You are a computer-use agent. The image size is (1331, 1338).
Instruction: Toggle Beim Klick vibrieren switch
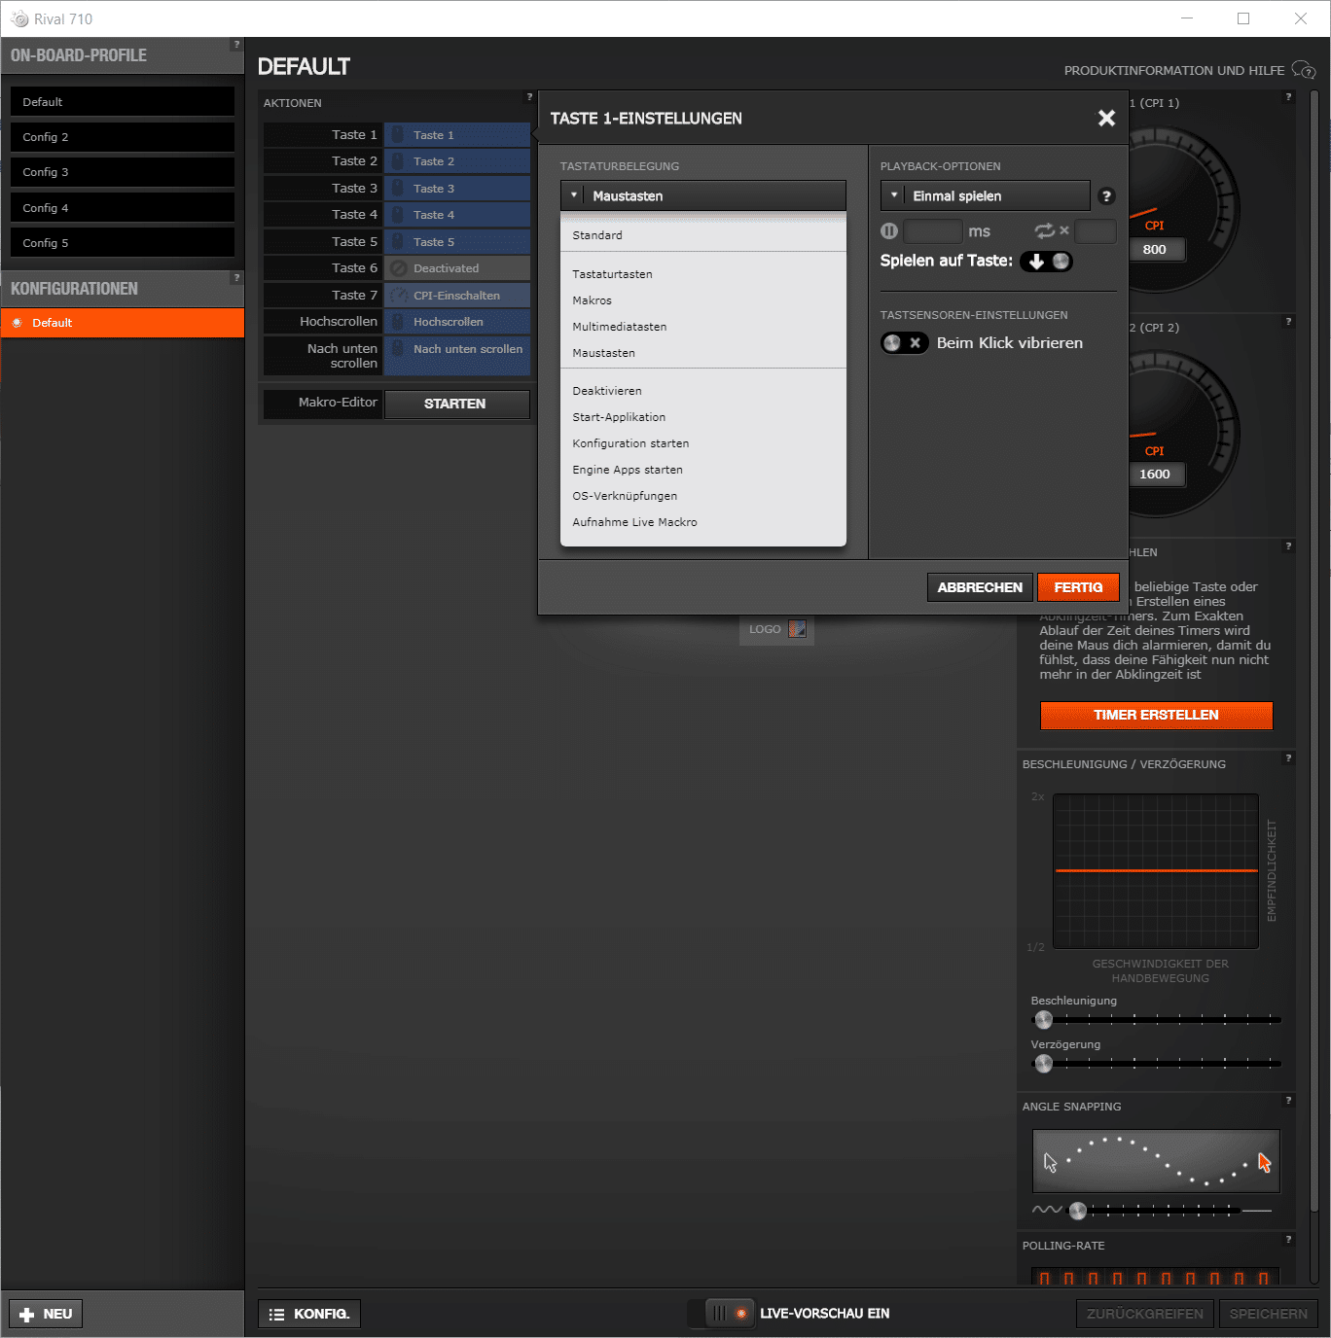pos(904,343)
